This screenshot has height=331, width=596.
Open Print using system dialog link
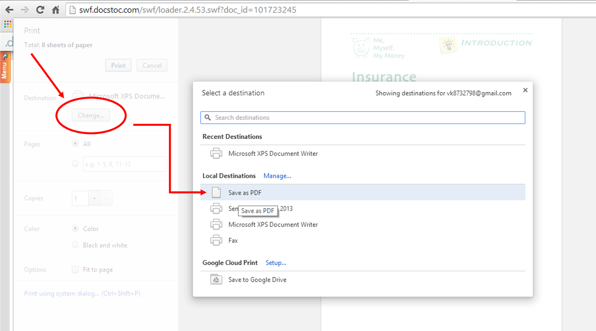tap(82, 293)
